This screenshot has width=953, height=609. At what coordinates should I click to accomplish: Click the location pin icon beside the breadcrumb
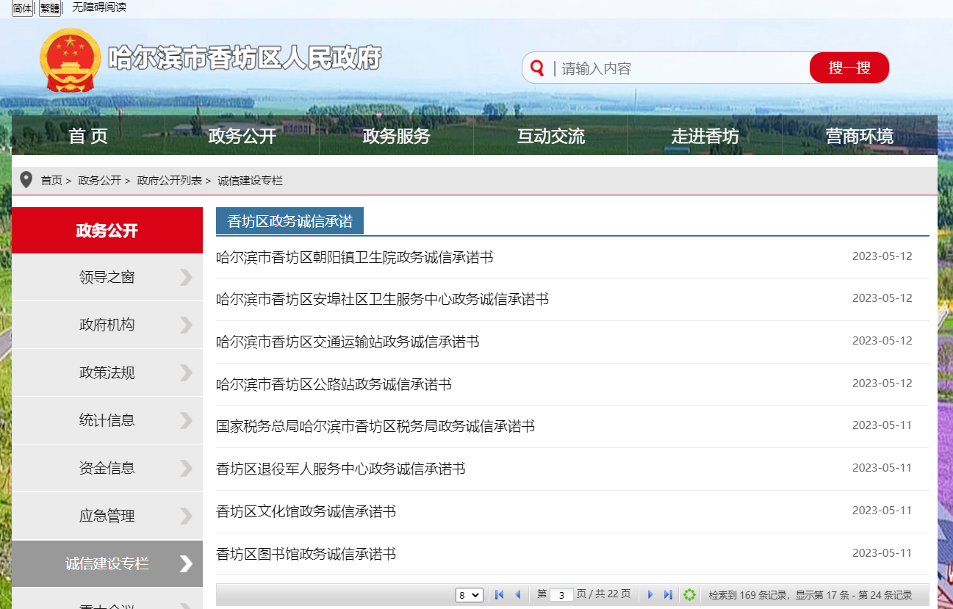coord(26,179)
